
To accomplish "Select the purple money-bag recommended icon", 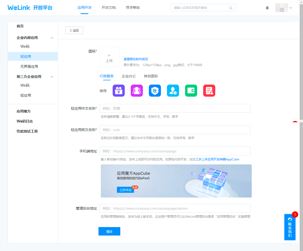I will (x=119, y=91).
